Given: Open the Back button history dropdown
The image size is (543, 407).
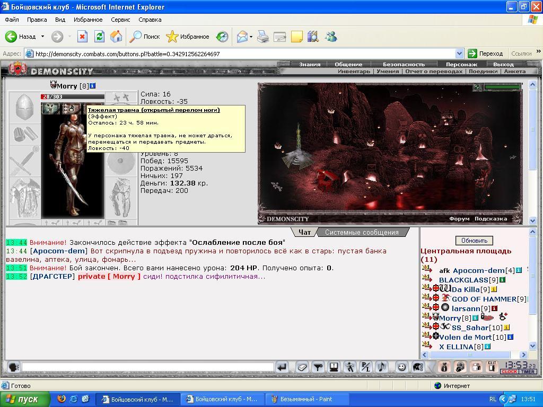Looking at the screenshot, I should pyautogui.click(x=42, y=37).
